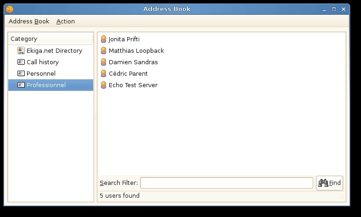
Task: Select contact Damien Sandras
Action: (222, 62)
